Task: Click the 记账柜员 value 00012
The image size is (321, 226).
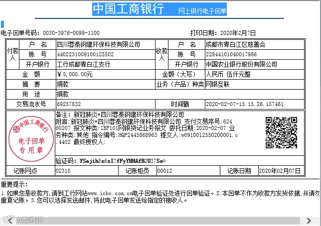Action: [164, 171]
